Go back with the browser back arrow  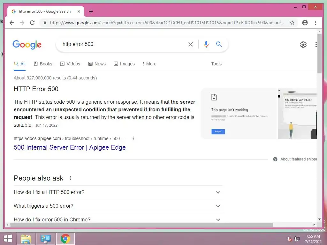point(12,23)
